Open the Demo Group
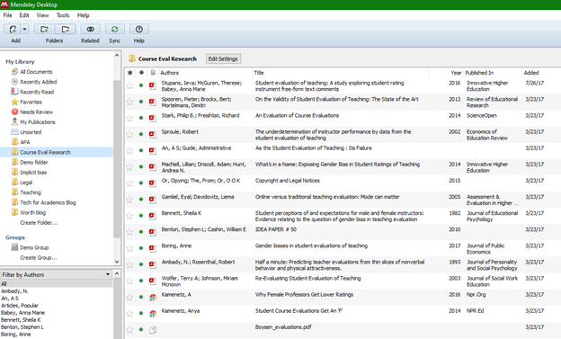 [x=34, y=247]
